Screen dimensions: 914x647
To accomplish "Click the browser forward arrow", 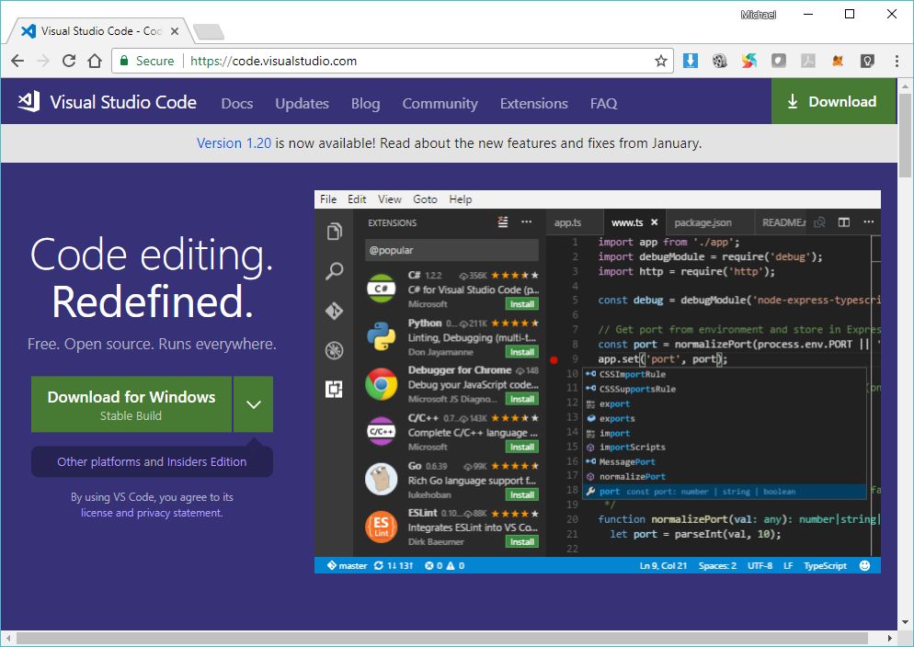I will click(43, 62).
